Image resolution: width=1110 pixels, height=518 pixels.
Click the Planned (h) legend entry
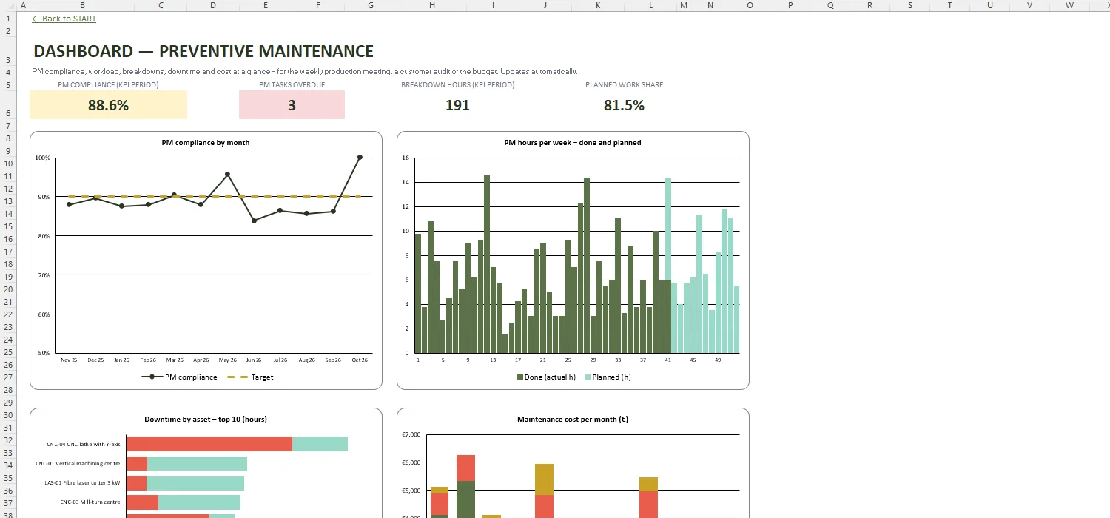pos(608,377)
